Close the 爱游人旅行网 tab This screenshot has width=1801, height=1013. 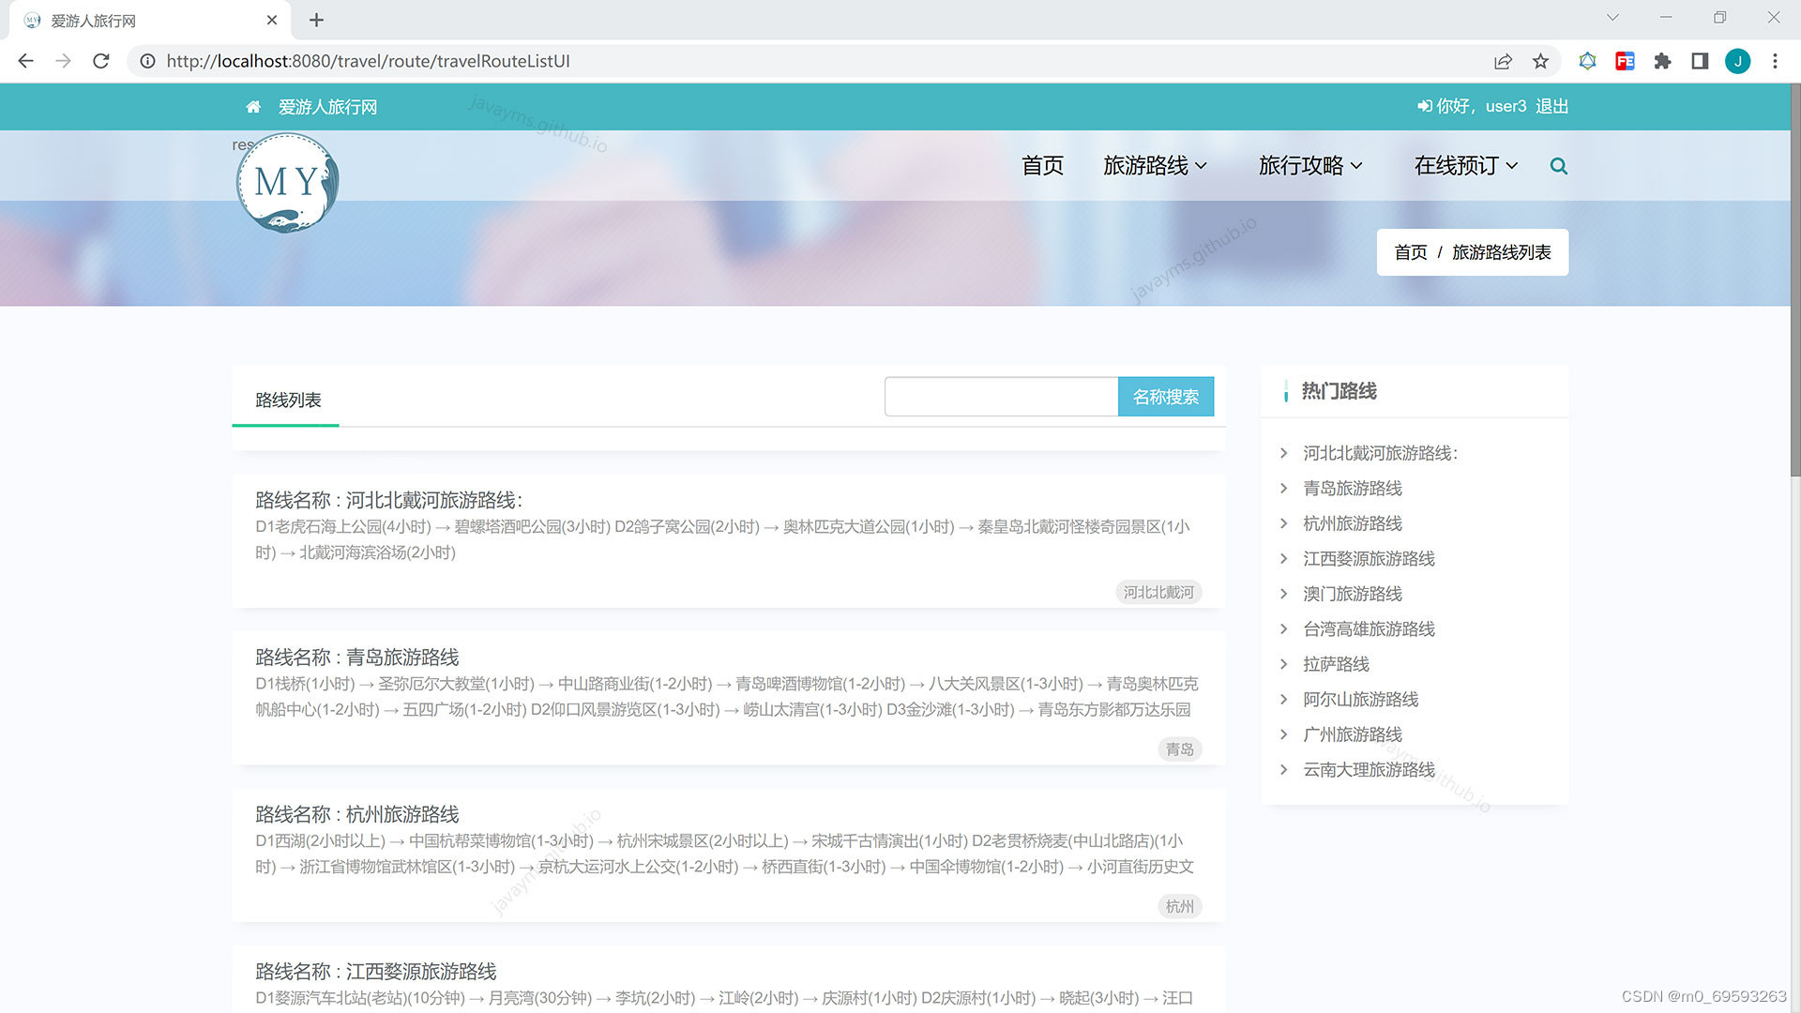coord(272,20)
